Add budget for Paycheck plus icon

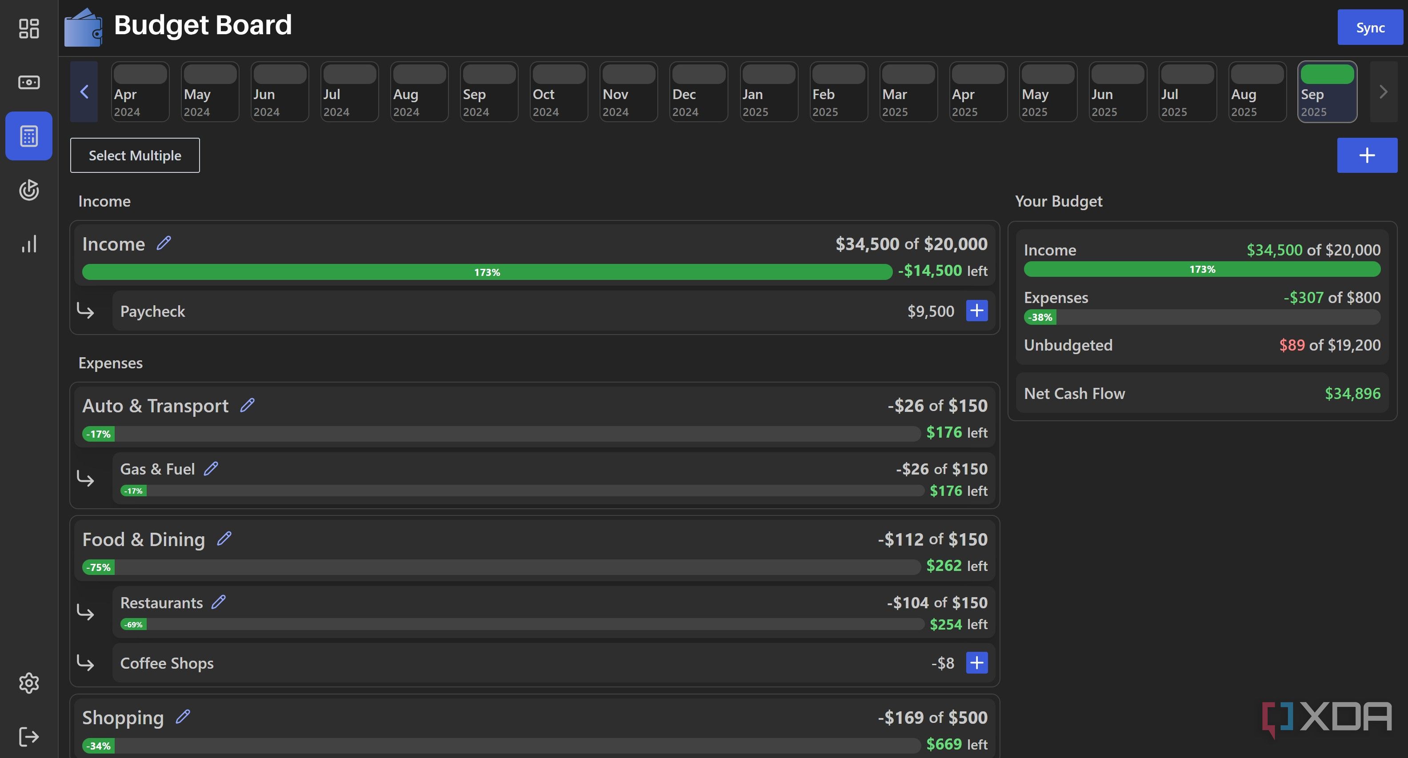[x=977, y=311]
